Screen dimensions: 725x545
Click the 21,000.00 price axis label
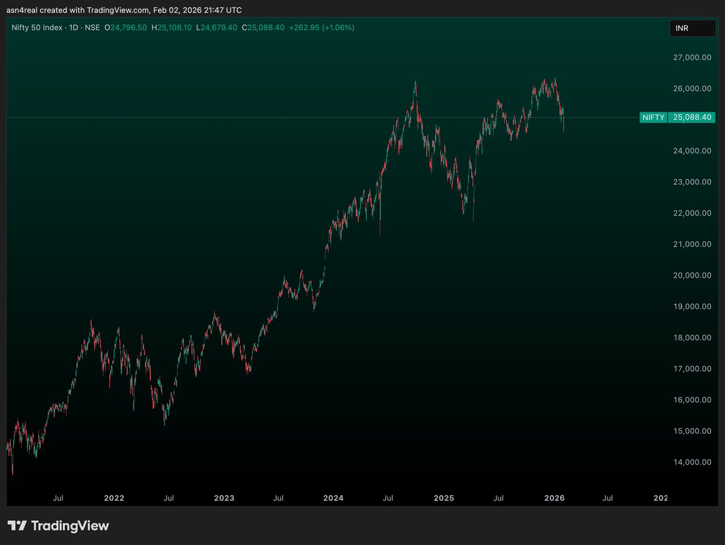tap(692, 244)
